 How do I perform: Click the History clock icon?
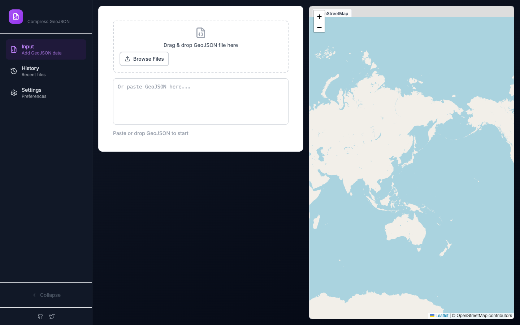[x=14, y=71]
